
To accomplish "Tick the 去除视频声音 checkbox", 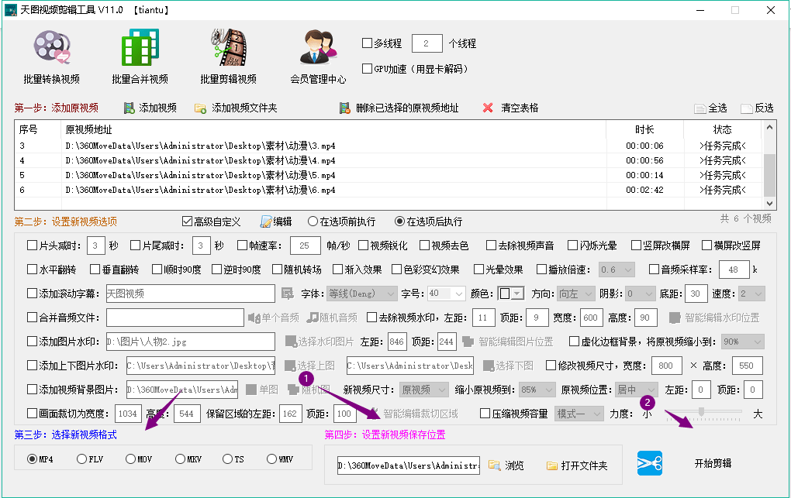I will tap(492, 246).
